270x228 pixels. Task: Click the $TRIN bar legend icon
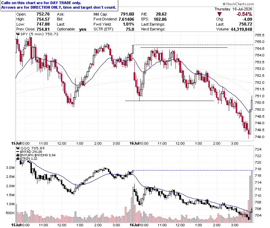tap(18, 159)
